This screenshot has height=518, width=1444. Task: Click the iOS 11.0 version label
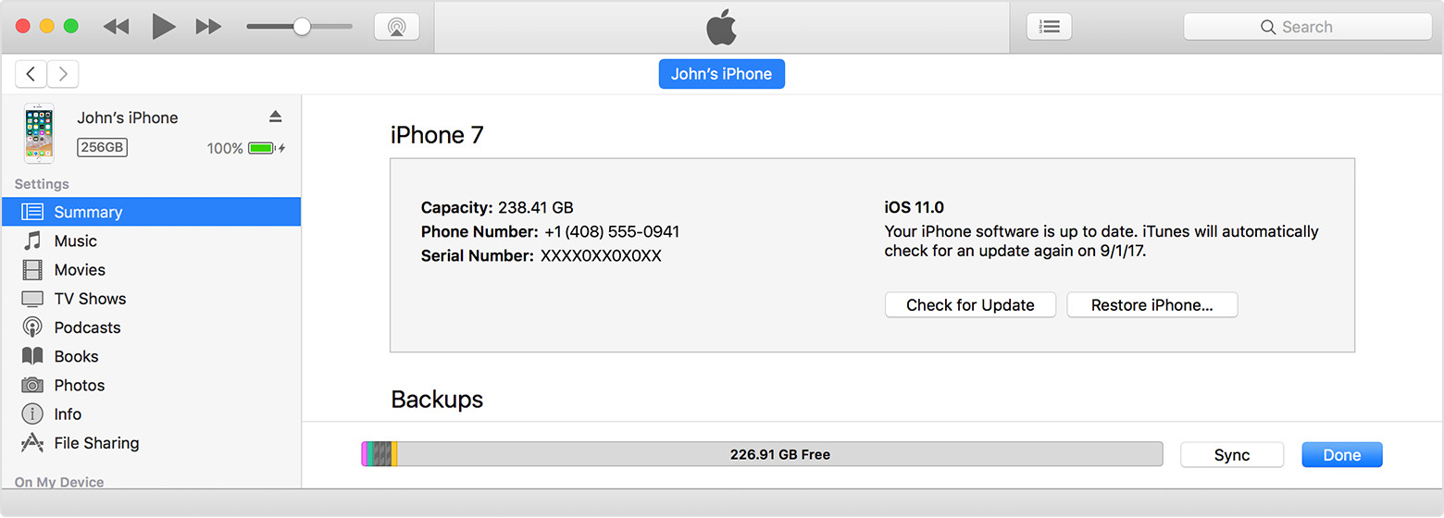[x=915, y=207]
